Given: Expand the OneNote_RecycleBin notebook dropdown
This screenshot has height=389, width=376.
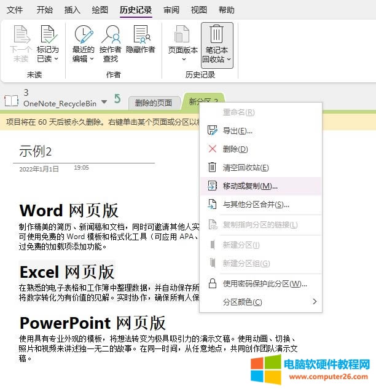Looking at the screenshot, I should (104, 101).
